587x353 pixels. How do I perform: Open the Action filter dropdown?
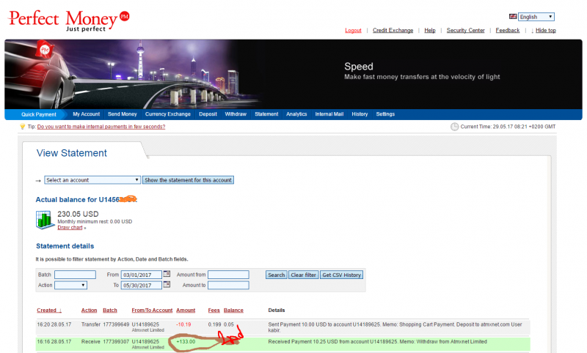[x=70, y=285]
